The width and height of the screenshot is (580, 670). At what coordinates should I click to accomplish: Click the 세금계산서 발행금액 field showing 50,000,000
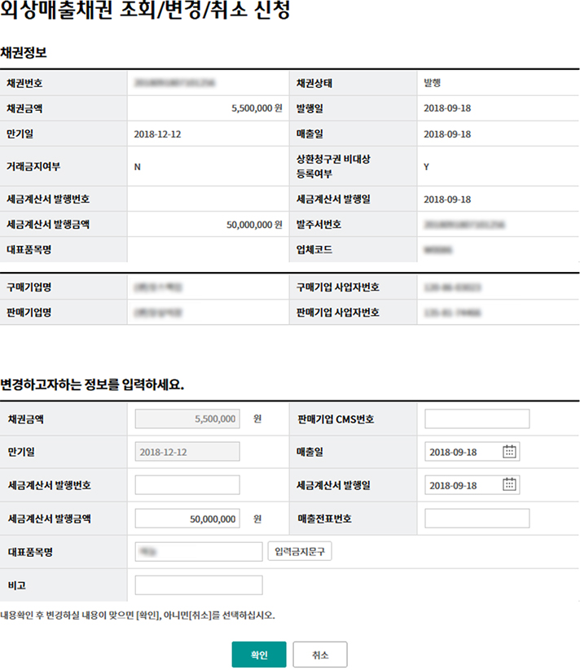(187, 519)
